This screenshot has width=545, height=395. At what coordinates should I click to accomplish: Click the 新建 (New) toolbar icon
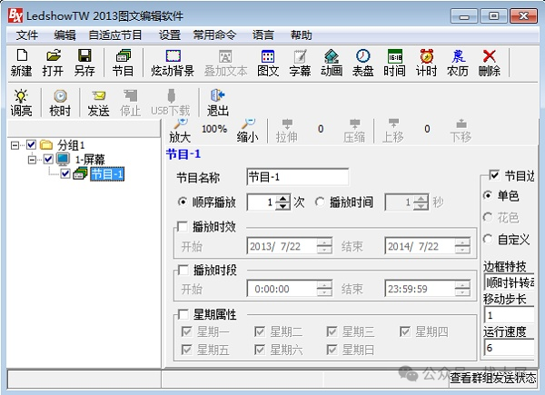[21, 63]
